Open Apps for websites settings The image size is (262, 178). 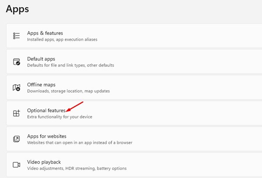[x=134, y=139]
